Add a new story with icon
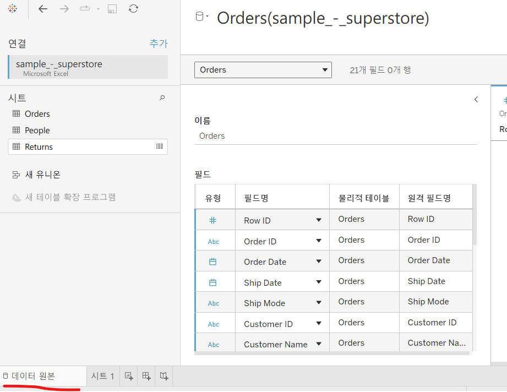The height and width of the screenshot is (392, 507). 164,376
